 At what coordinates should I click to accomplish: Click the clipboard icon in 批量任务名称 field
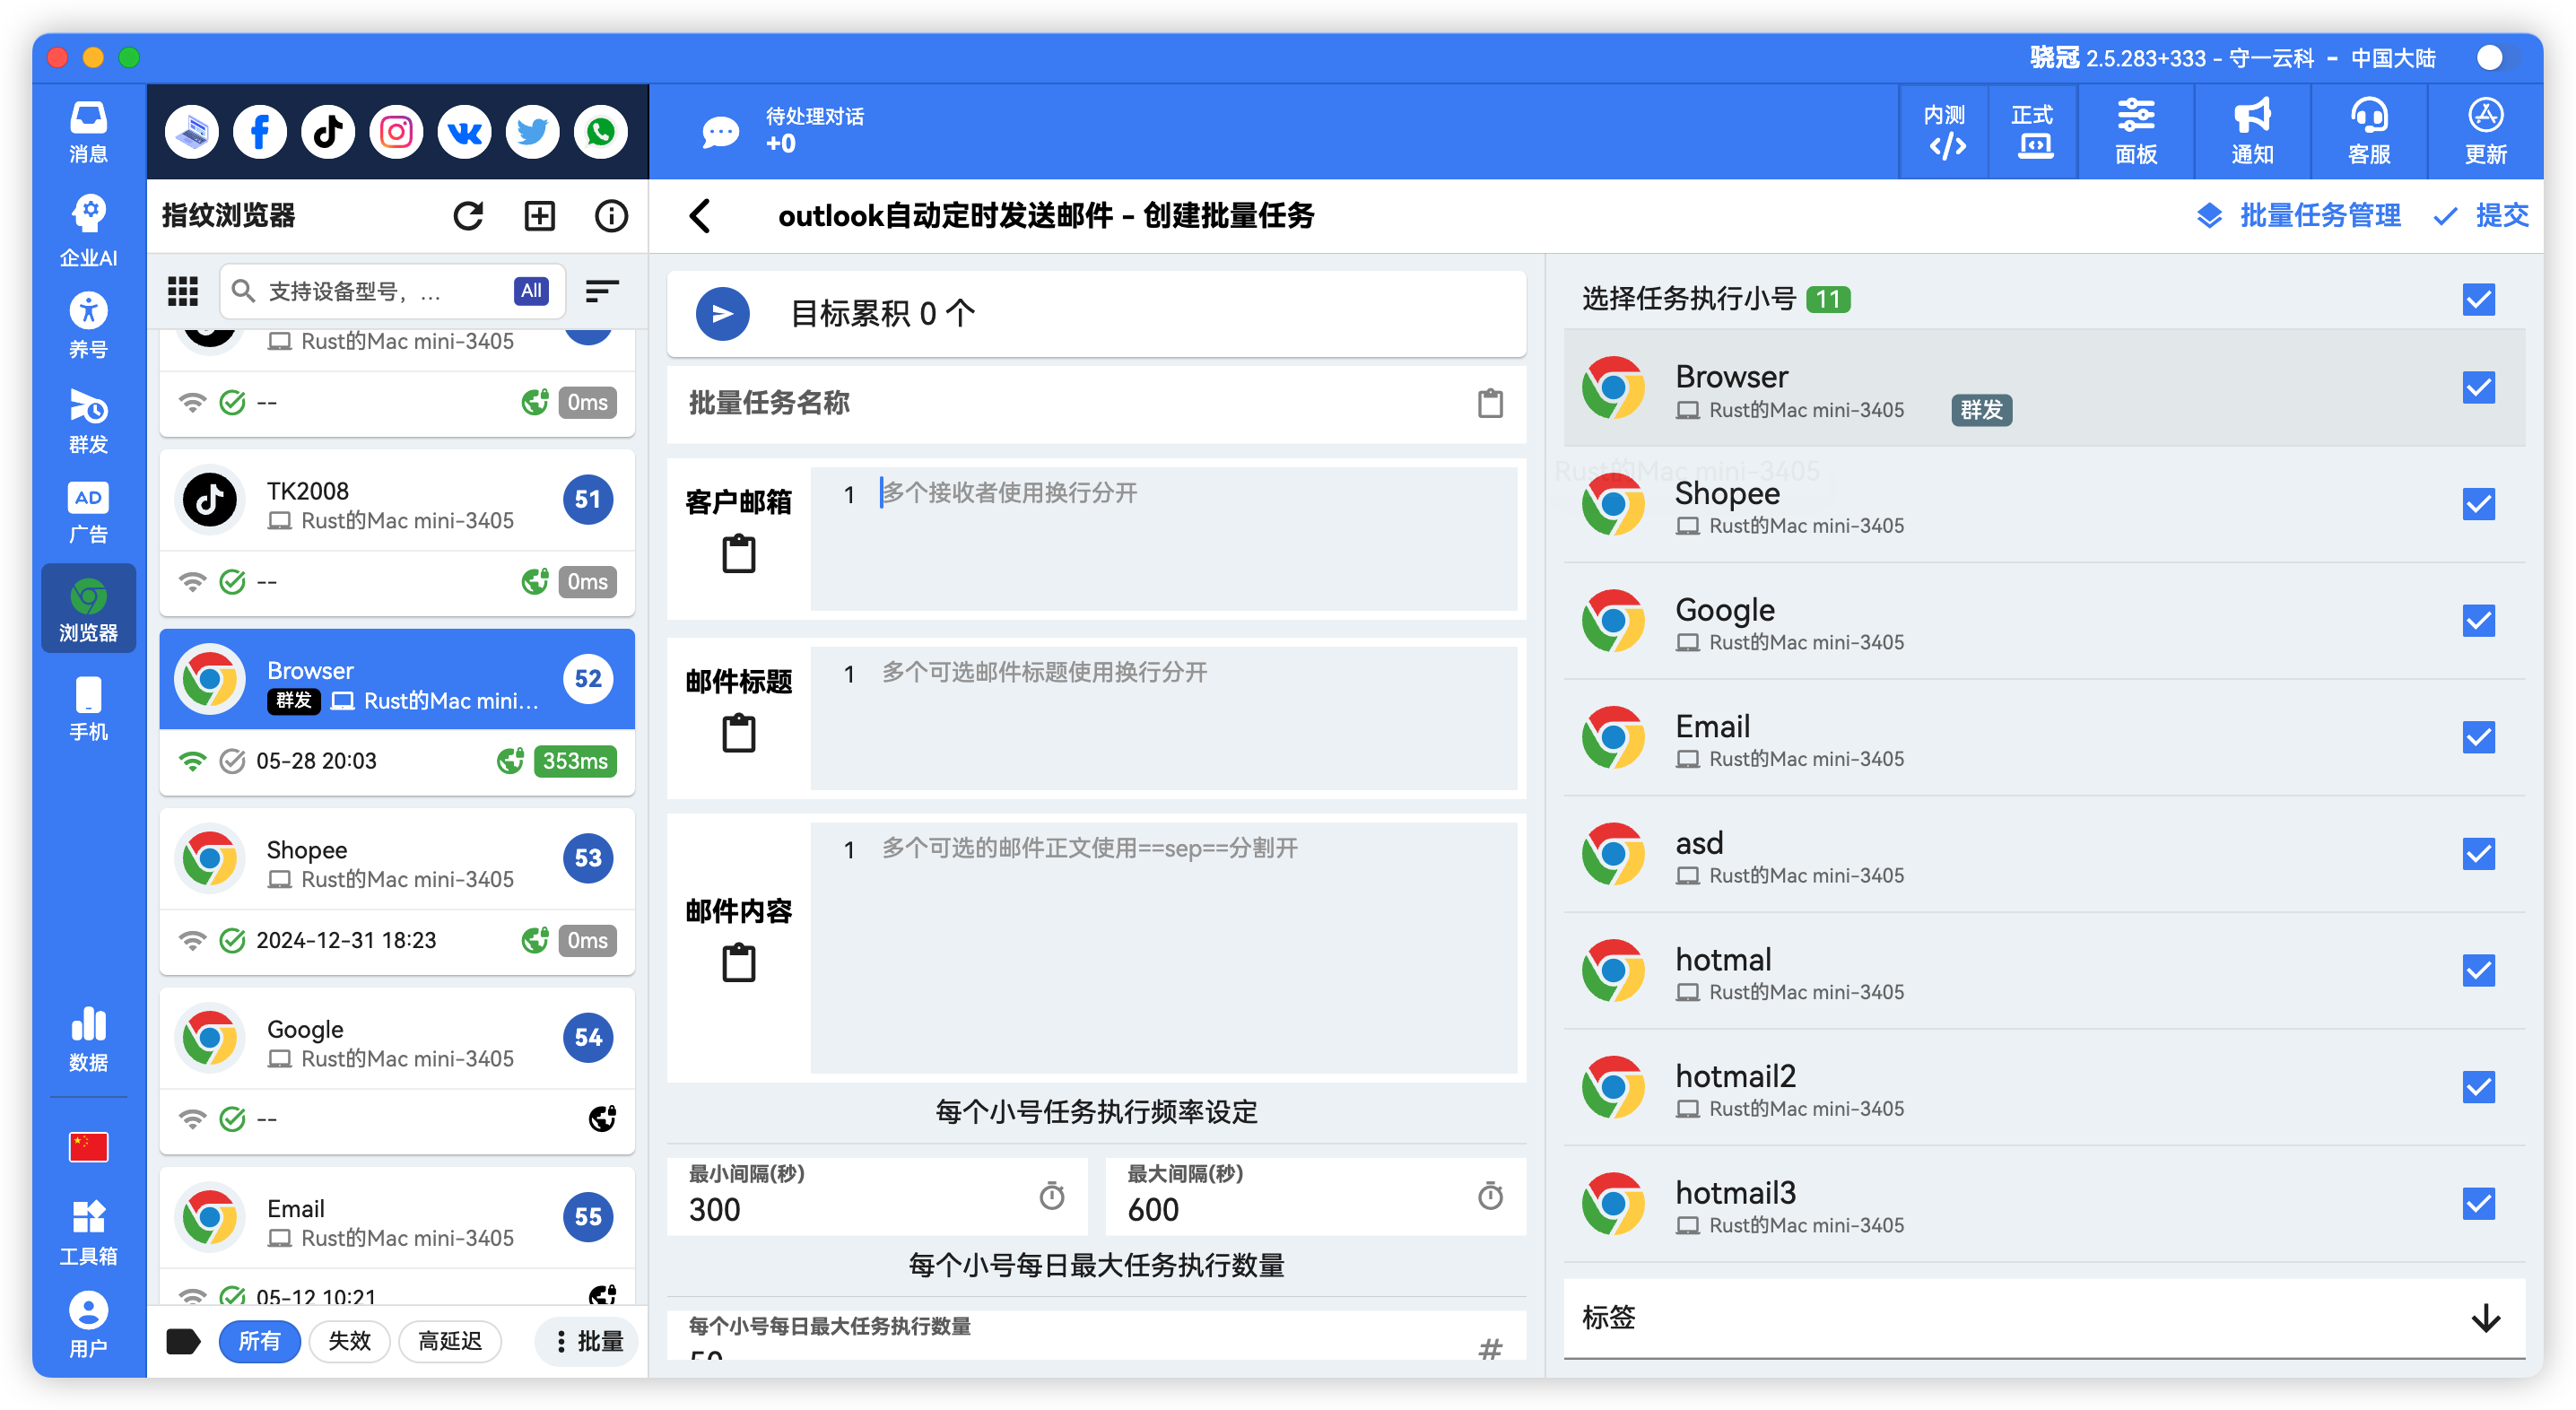[x=1490, y=403]
